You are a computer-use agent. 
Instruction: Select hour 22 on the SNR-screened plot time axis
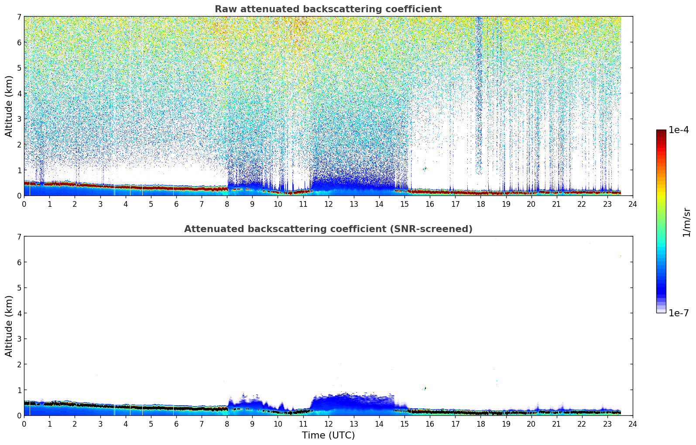tap(582, 424)
